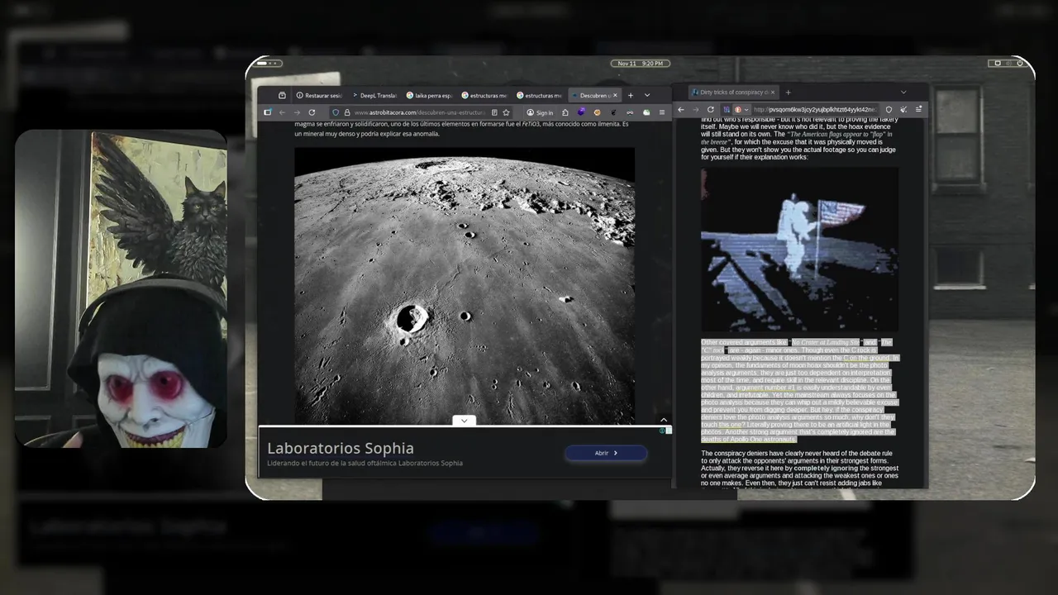The width and height of the screenshot is (1058, 595).
Task: Click the purple cube extension icon
Action: coord(581,112)
